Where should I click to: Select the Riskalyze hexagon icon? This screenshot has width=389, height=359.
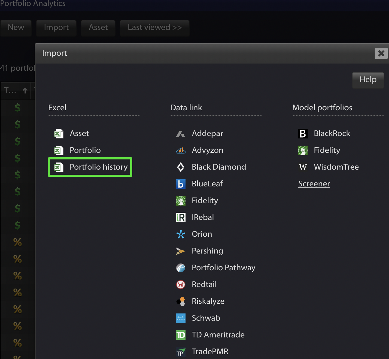coord(181,301)
